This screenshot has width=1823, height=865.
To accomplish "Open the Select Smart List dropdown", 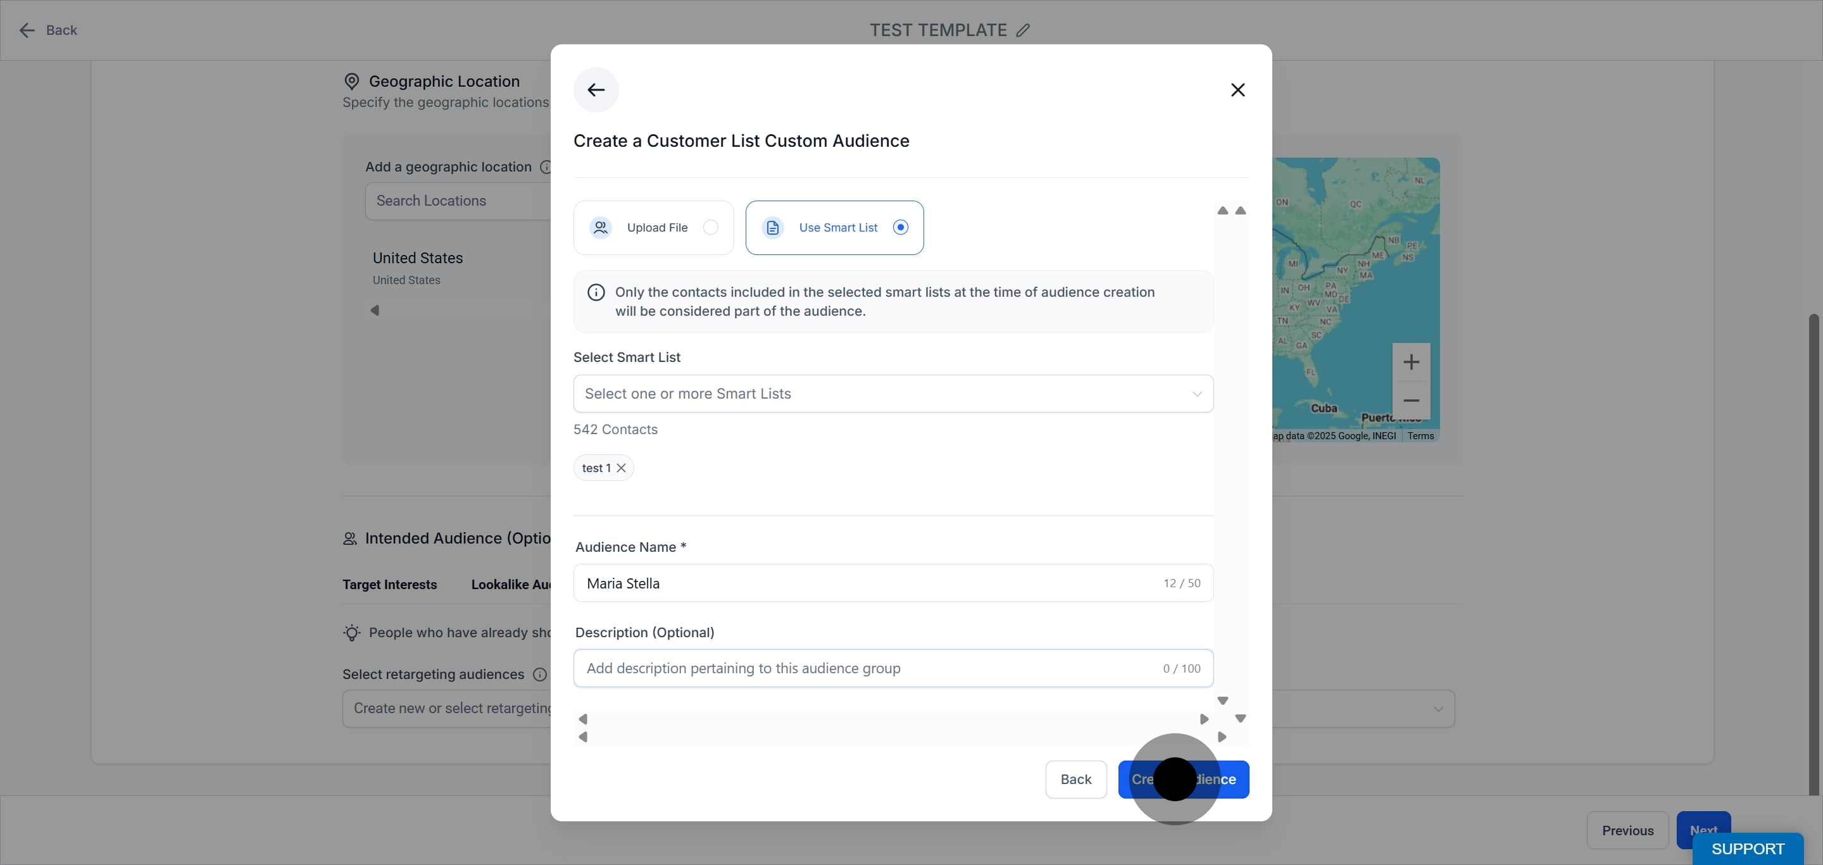I will coord(893,394).
